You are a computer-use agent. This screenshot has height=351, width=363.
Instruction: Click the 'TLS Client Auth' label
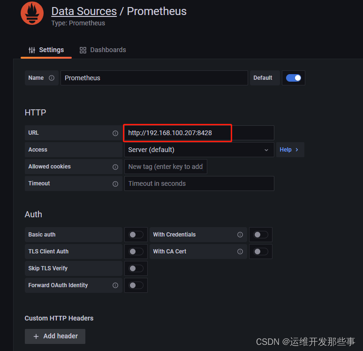(48, 252)
